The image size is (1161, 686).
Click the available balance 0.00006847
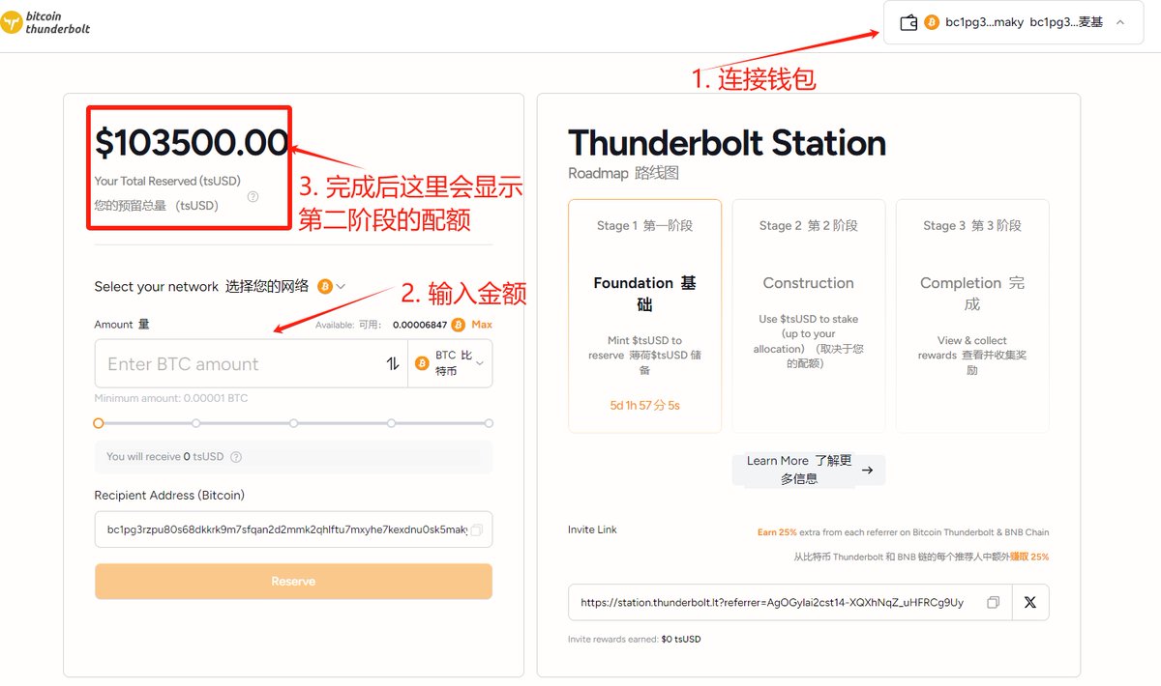(420, 325)
